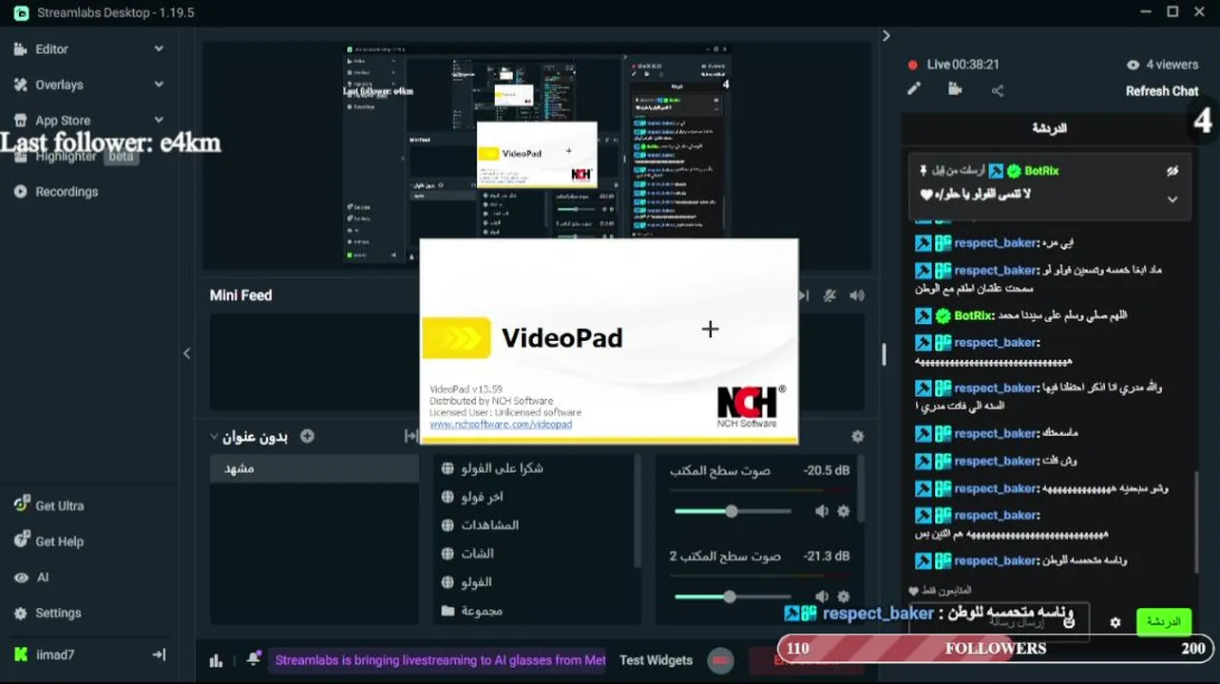This screenshot has width=1220, height=684.
Task: Mute صوت سطح المكتب speaker icon
Action: (x=822, y=511)
